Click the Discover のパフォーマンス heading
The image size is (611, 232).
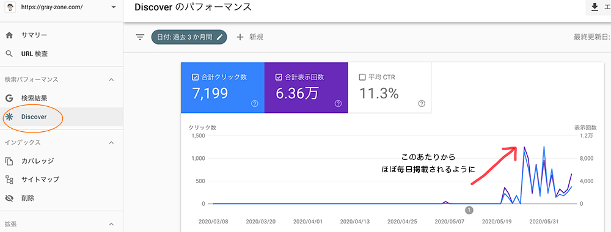pos(193,7)
